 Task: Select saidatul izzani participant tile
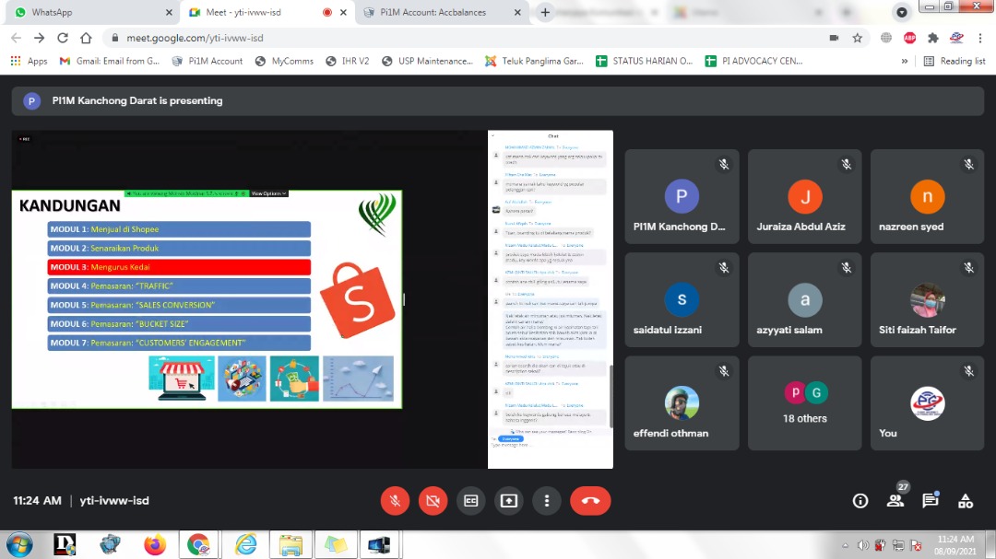(x=682, y=299)
